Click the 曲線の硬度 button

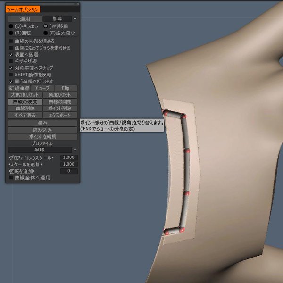(x=25, y=101)
